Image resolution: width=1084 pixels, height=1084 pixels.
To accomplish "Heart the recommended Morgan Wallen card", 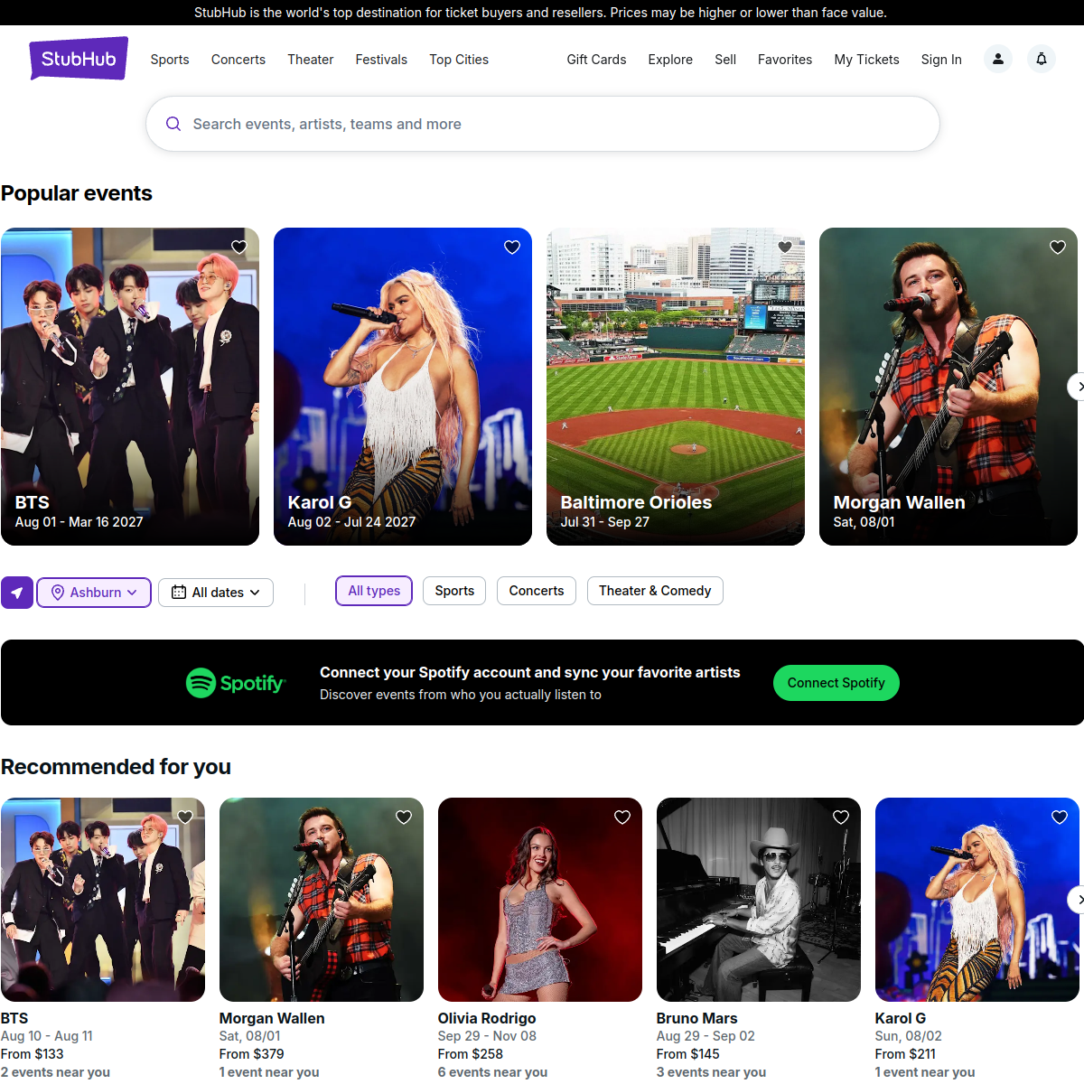I will 404,818.
